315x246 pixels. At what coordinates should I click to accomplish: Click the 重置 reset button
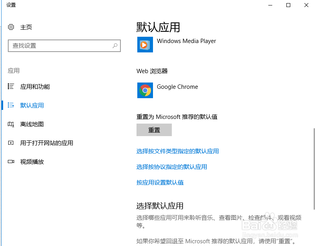pos(154,130)
